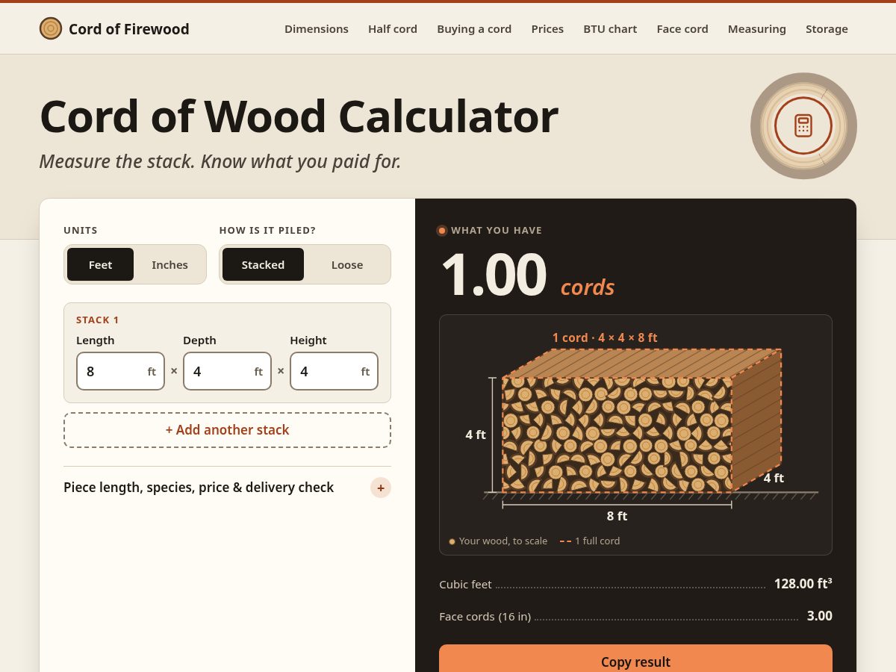Select Feet units
This screenshot has height=672, width=896.
100,264
